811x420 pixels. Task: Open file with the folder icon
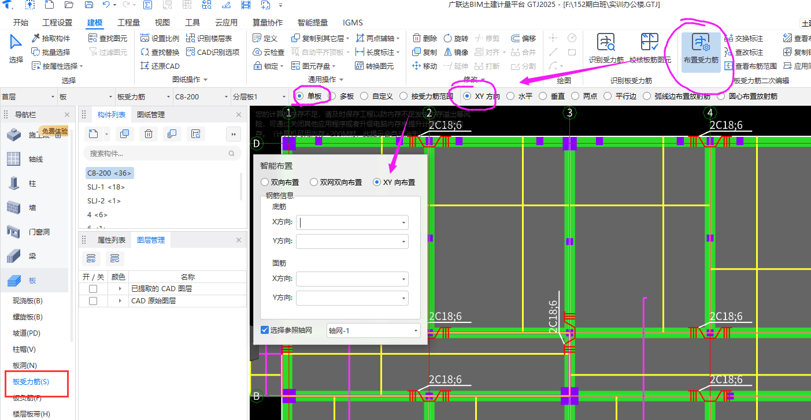[69, 5]
